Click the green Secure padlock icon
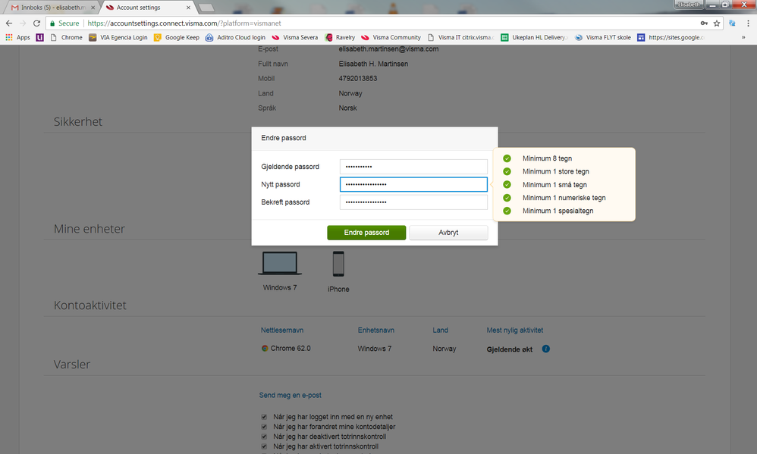This screenshot has width=757, height=454. [x=52, y=23]
